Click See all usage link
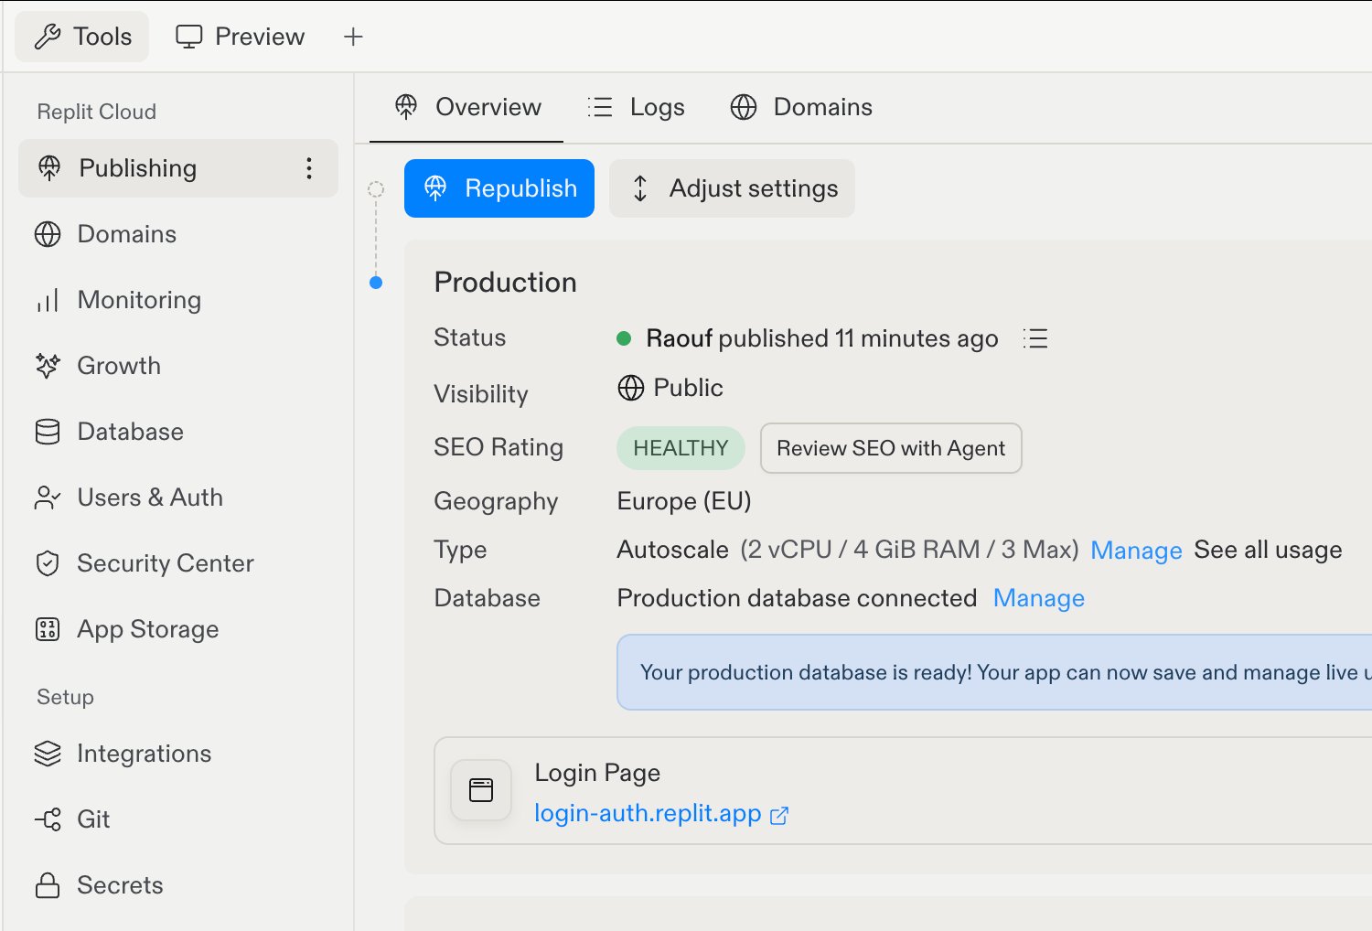This screenshot has height=931, width=1372. [1268, 550]
